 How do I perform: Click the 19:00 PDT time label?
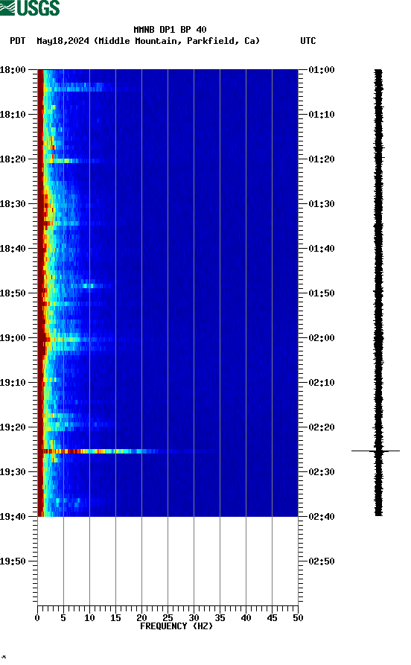pyautogui.click(x=13, y=338)
